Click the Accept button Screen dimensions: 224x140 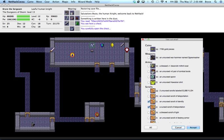(x=193, y=128)
